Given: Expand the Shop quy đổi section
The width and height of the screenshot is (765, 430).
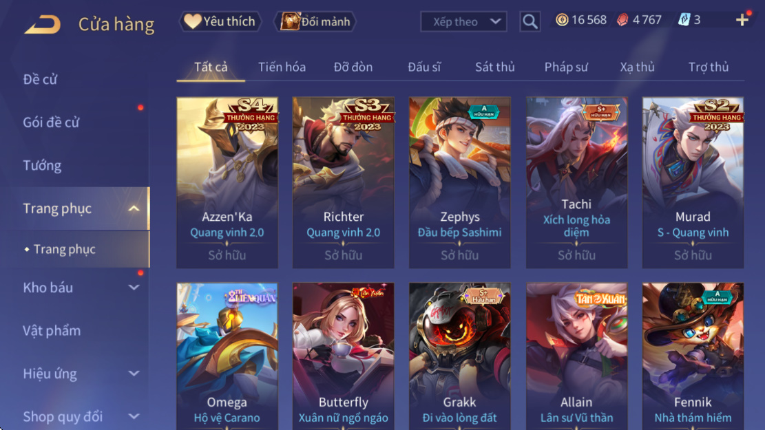Looking at the screenshot, I should point(134,416).
